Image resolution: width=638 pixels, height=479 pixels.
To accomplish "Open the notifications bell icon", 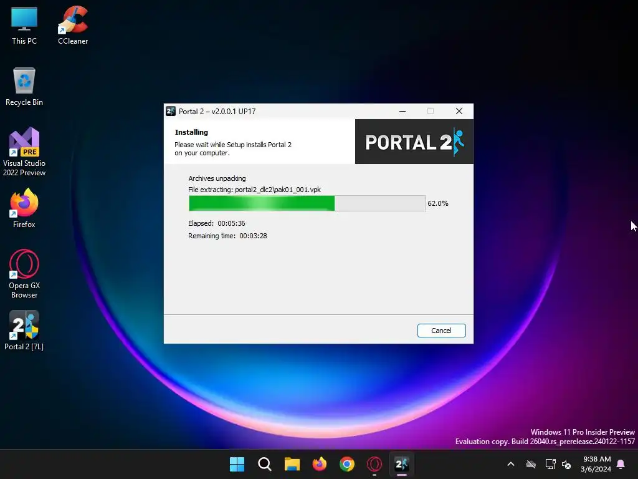I will click(x=621, y=464).
